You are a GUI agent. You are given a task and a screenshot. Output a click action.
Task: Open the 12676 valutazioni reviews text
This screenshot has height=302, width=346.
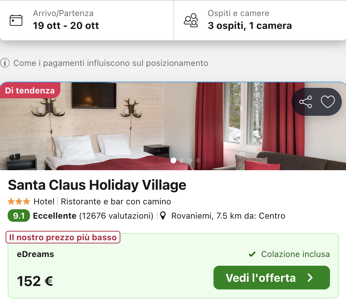point(116,216)
